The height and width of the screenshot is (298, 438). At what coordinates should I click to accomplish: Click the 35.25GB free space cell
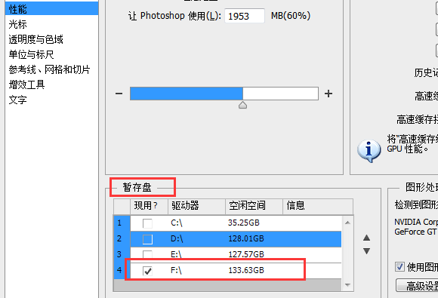point(244,223)
